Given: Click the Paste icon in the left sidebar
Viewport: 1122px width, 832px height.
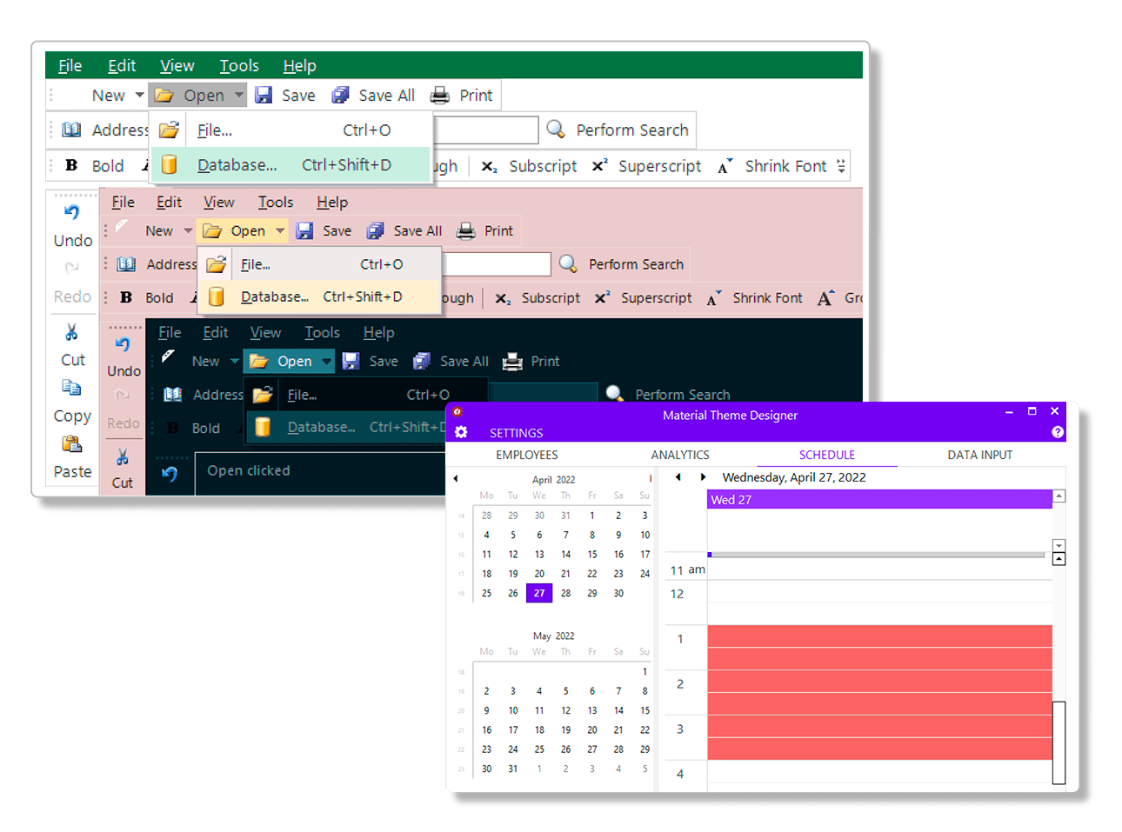Looking at the screenshot, I should tap(72, 444).
